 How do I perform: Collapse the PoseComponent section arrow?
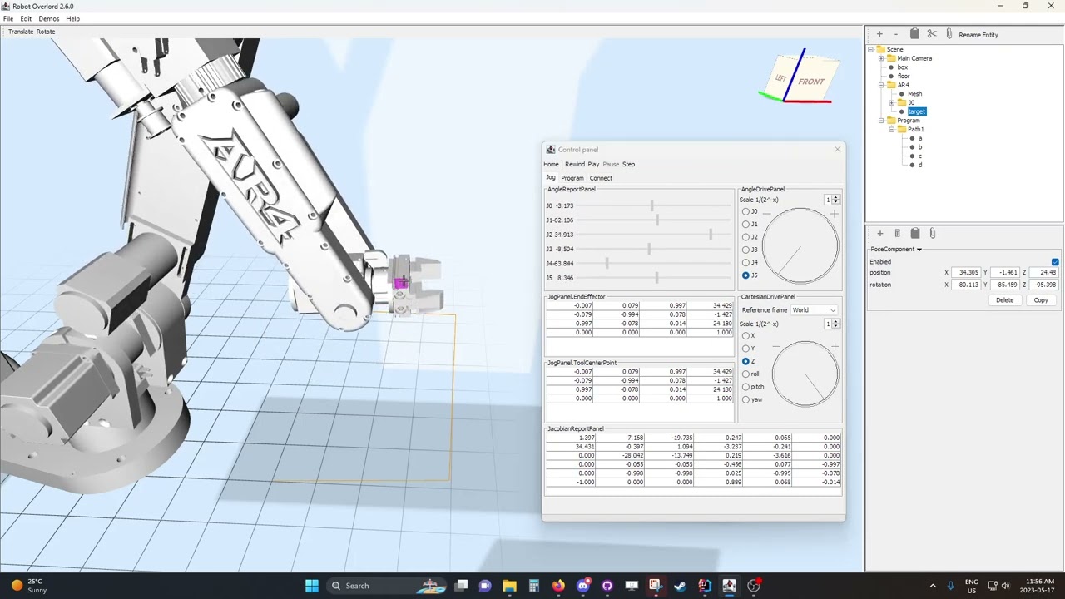(919, 250)
